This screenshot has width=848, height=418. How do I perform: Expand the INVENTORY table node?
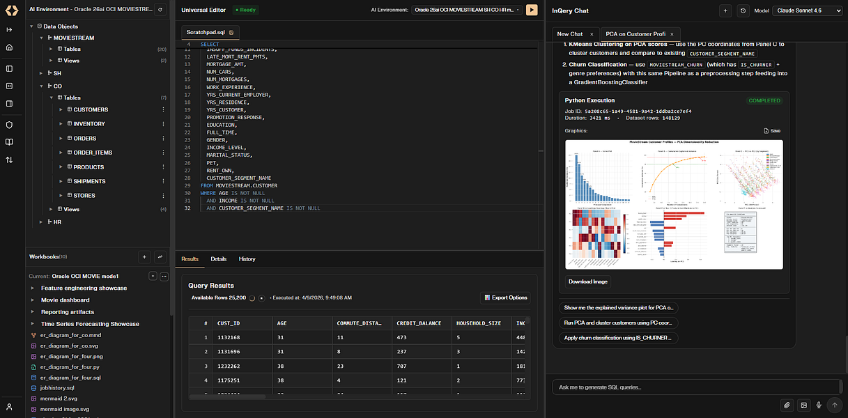tap(61, 123)
